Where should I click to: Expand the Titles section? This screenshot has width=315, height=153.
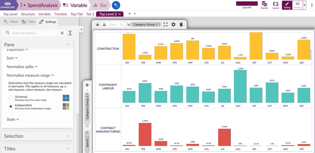37,149
